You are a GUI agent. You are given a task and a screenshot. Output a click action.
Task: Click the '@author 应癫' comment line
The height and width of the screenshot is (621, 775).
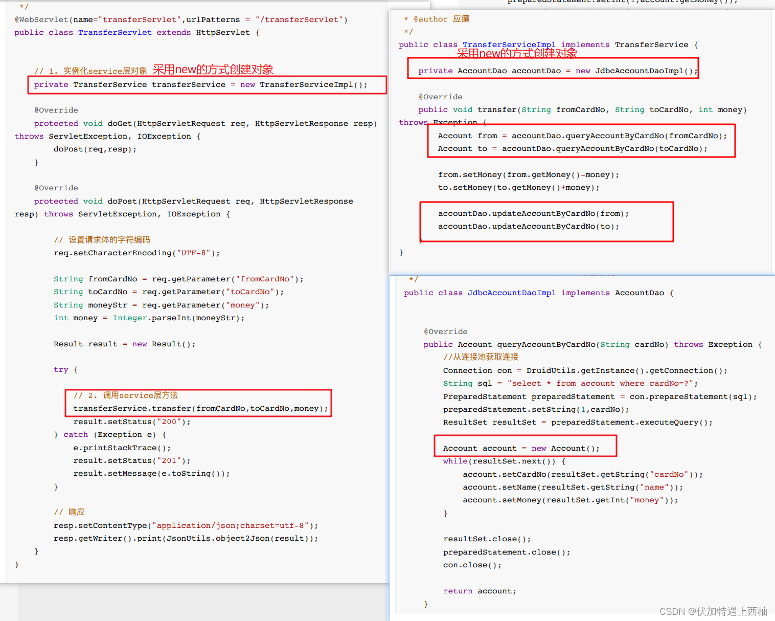[x=437, y=19]
